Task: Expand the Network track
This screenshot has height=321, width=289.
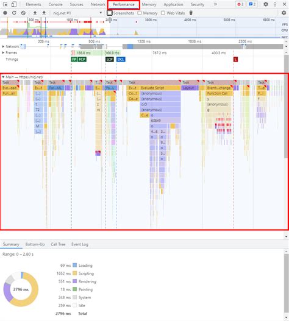Action: (x=3, y=46)
